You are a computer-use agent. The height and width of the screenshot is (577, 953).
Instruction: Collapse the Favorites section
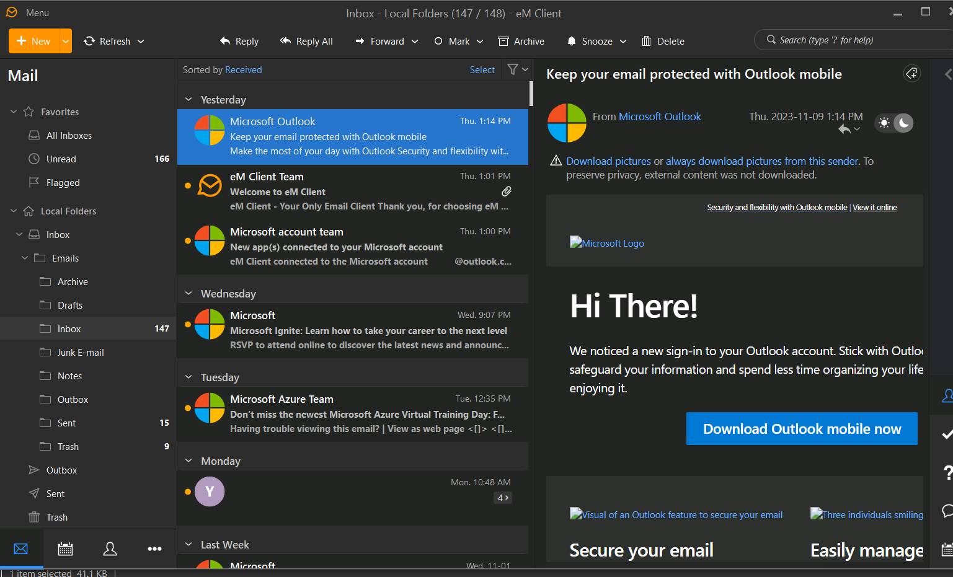(13, 112)
